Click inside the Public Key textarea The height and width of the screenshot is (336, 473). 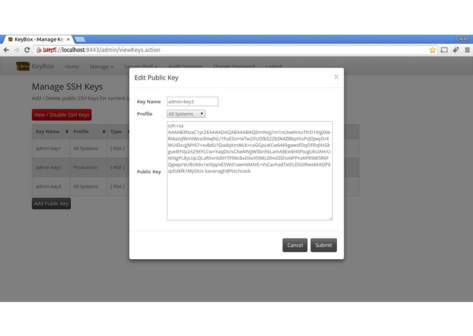tap(250, 171)
